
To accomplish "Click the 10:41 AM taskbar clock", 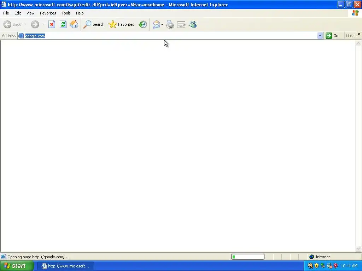I will [x=349, y=266].
